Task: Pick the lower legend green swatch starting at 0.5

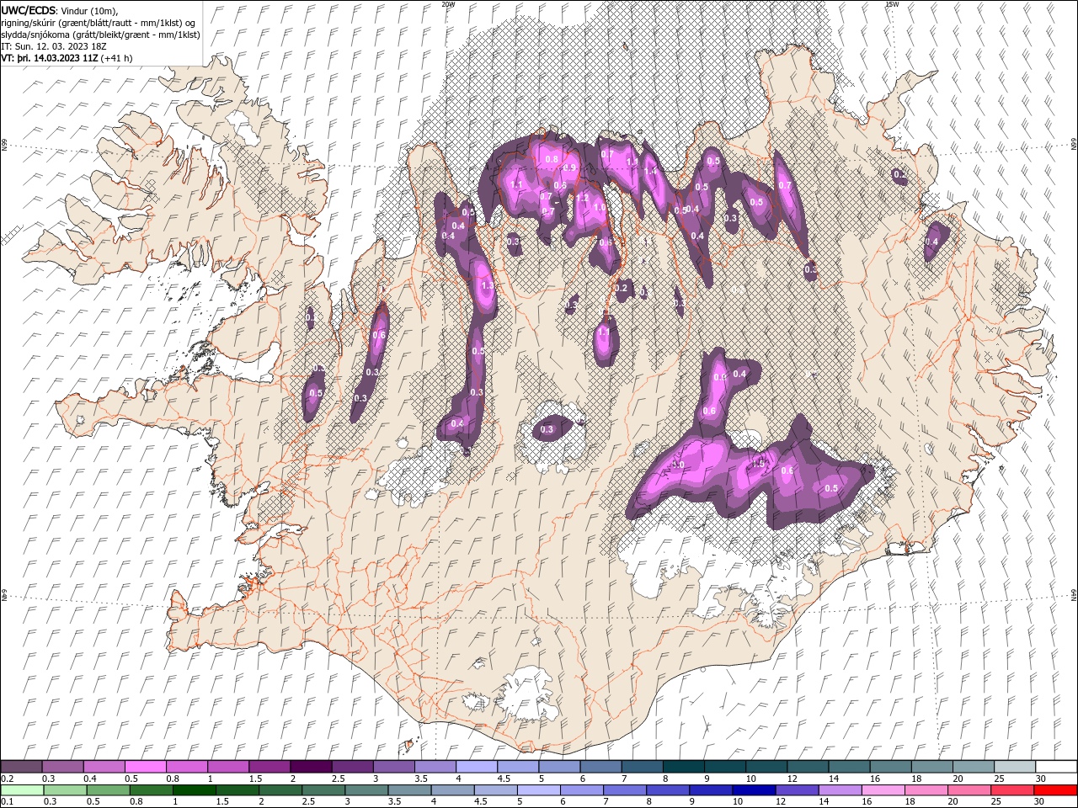Action: click(x=107, y=790)
